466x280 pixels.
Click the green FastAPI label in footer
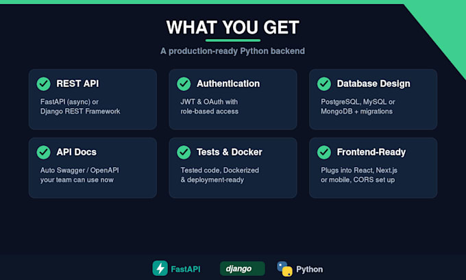186,269
